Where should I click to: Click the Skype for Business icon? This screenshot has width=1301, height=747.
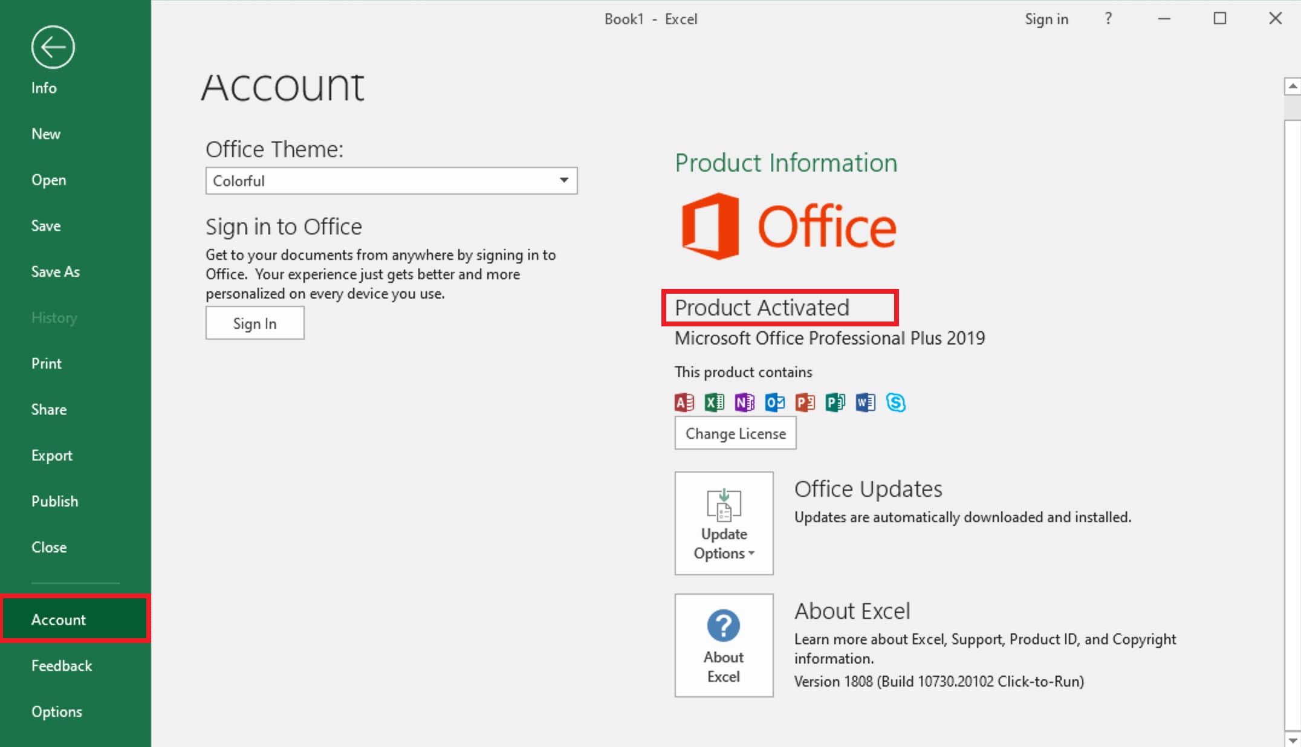(896, 403)
